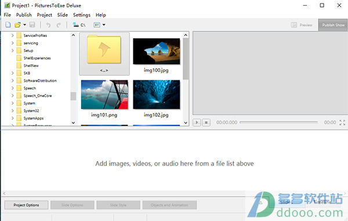Click the Slide Options button
Image resolution: width=348 pixels, height=221 pixels.
click(x=72, y=205)
